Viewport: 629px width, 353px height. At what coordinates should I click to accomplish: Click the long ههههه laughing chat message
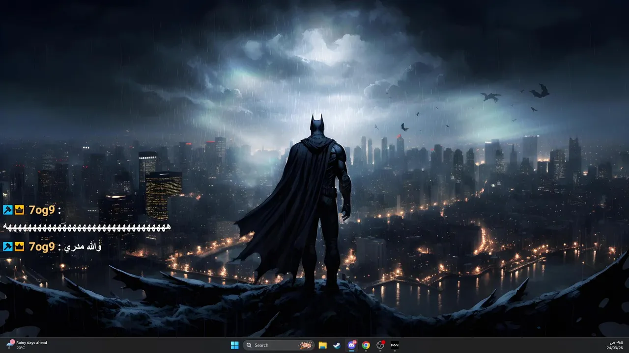86,227
